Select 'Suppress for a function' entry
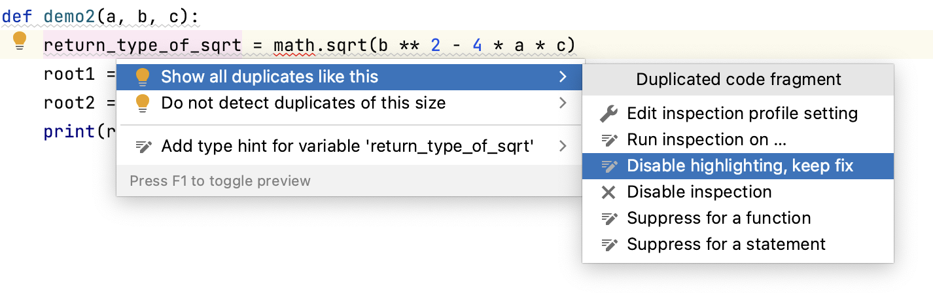This screenshot has width=933, height=297. point(718,218)
